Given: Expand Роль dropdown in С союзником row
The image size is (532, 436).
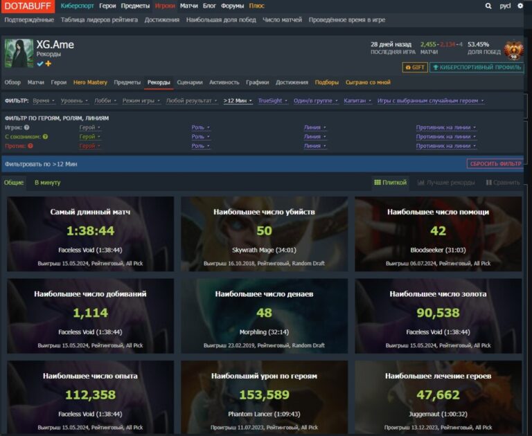Looking at the screenshot, I should click(200, 136).
